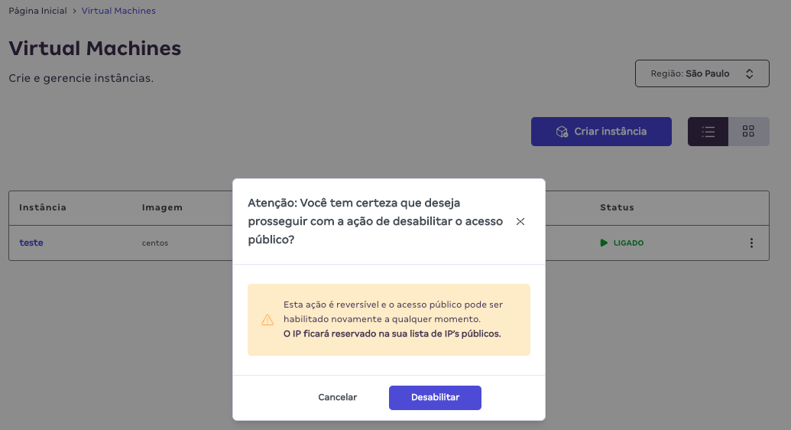Close the confirmation dialog with X icon
This screenshot has height=430, width=791.
(x=520, y=222)
